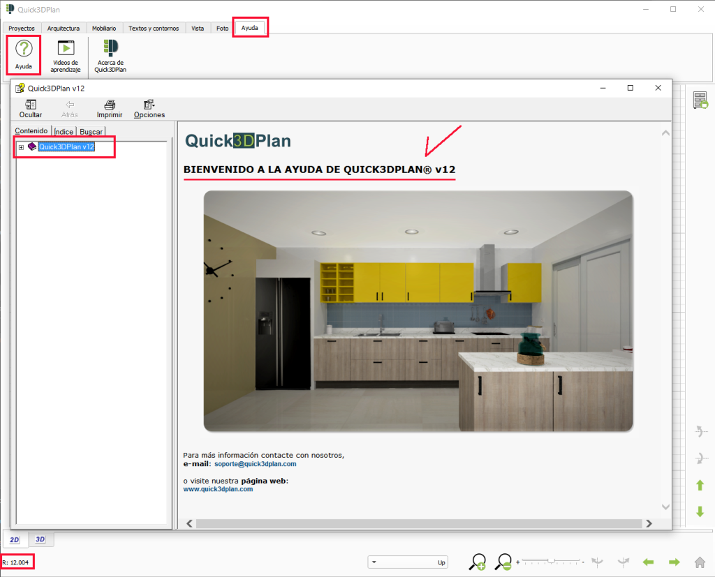Open the Mobiliario ribbon tab
Screen dimensions: 715x577
click(104, 29)
